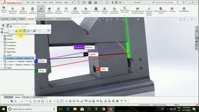Open Google Chrome from the taskbar

coord(104,109)
